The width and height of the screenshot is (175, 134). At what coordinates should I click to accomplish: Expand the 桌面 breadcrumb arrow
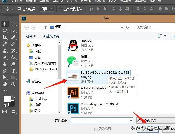coord(65,27)
